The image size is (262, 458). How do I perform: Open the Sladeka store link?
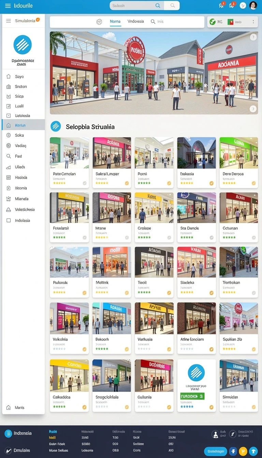187,283
